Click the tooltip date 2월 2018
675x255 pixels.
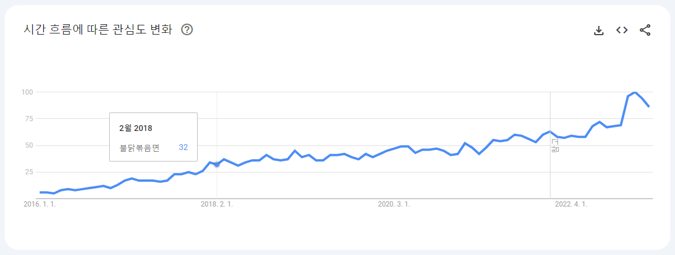(x=136, y=128)
